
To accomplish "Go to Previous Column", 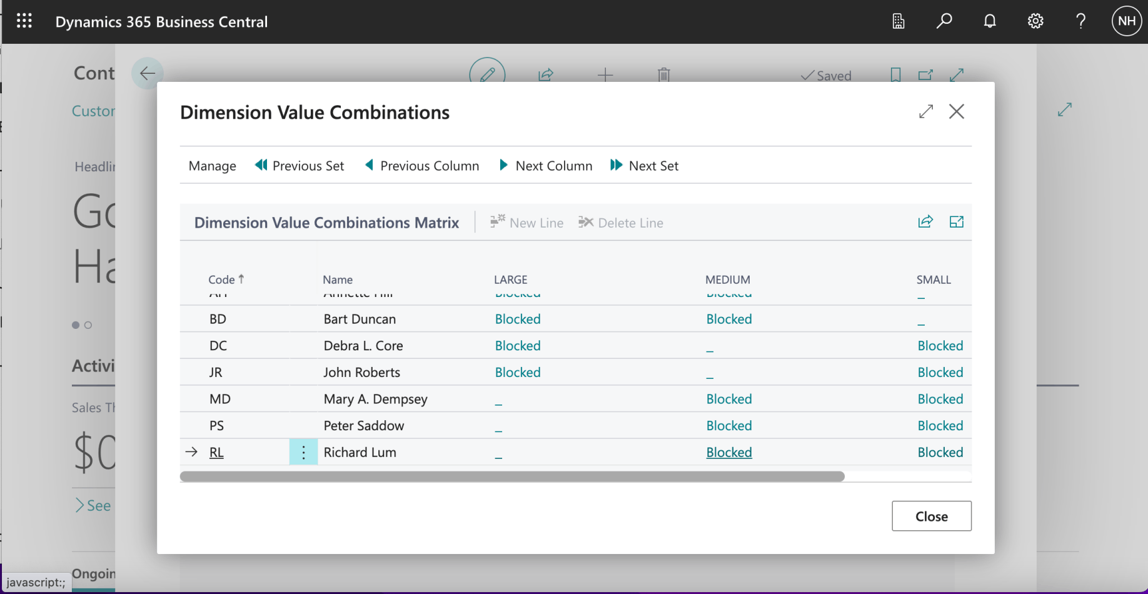I will 422,166.
